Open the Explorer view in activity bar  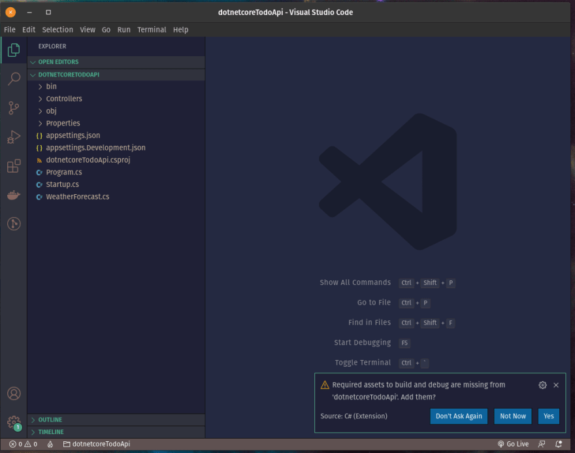tap(14, 50)
